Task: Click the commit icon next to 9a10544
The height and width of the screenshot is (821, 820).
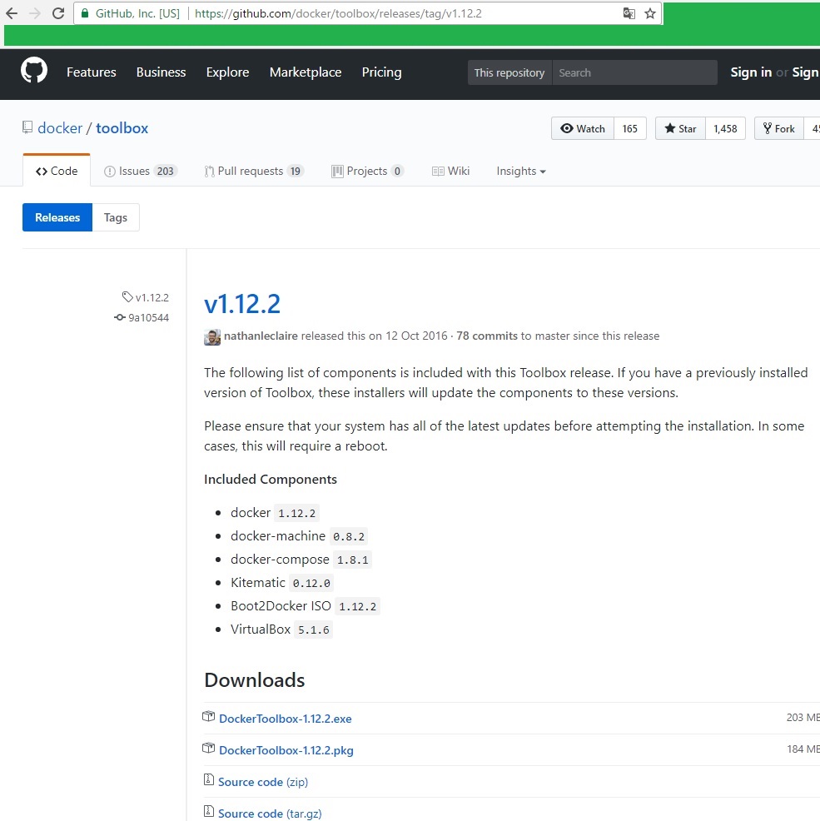Action: (x=120, y=317)
